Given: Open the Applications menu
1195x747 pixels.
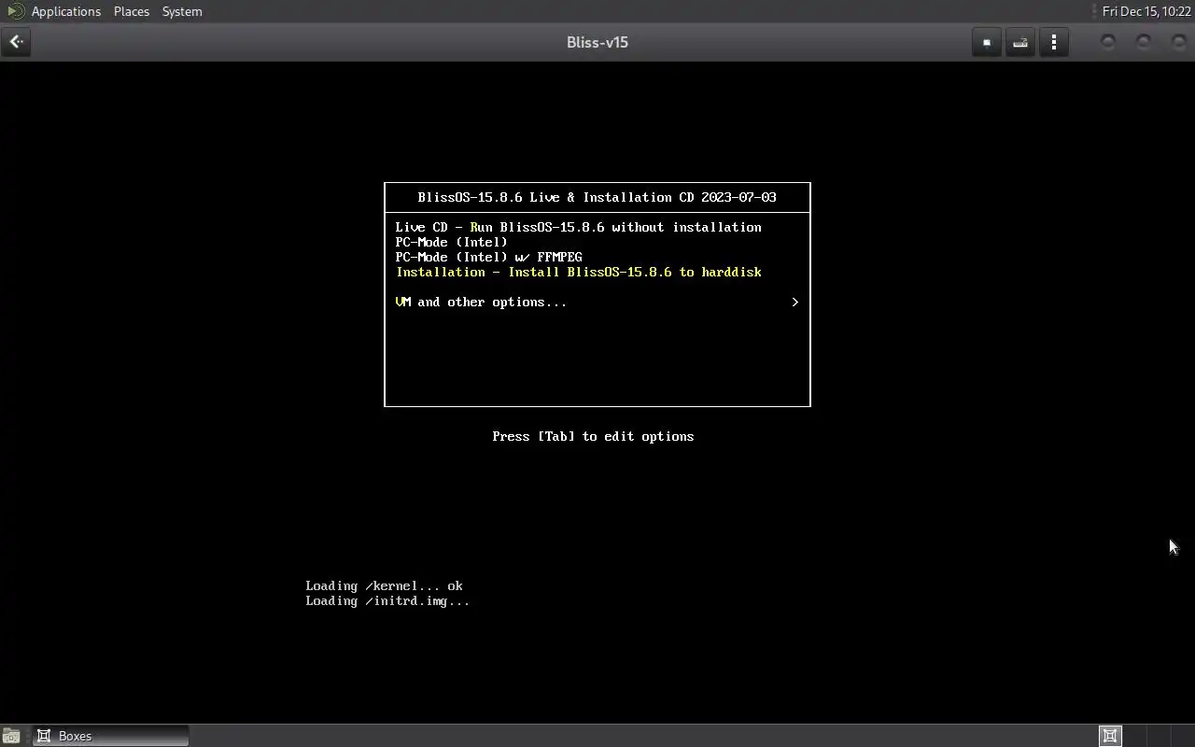Looking at the screenshot, I should click(66, 11).
